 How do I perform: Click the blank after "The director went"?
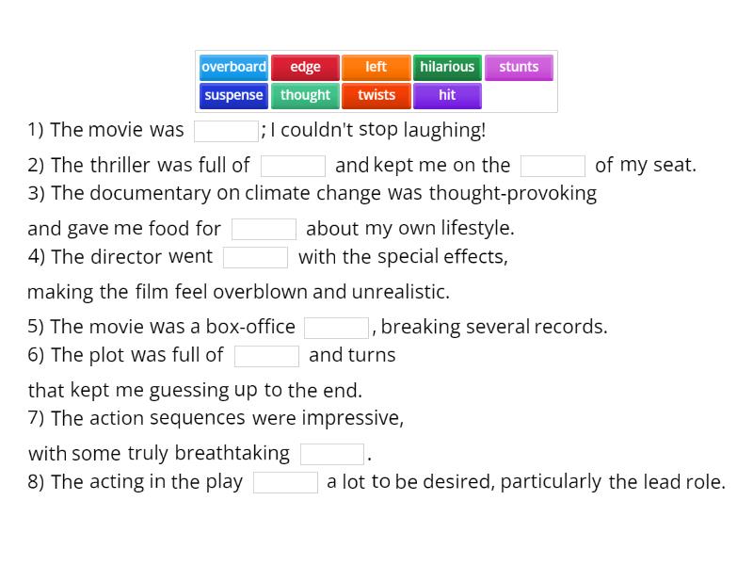pos(255,256)
